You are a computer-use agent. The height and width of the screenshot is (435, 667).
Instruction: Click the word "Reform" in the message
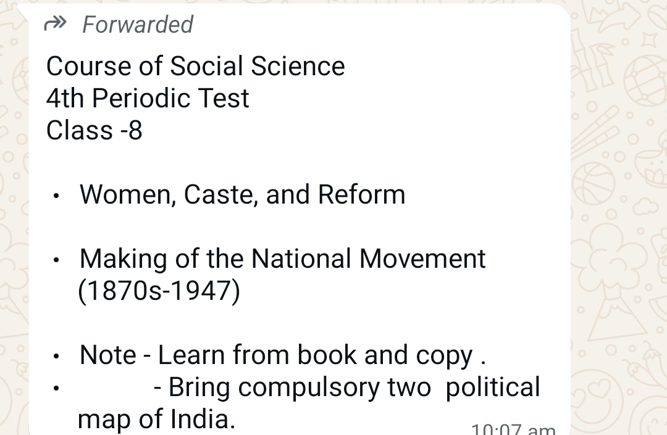click(361, 194)
